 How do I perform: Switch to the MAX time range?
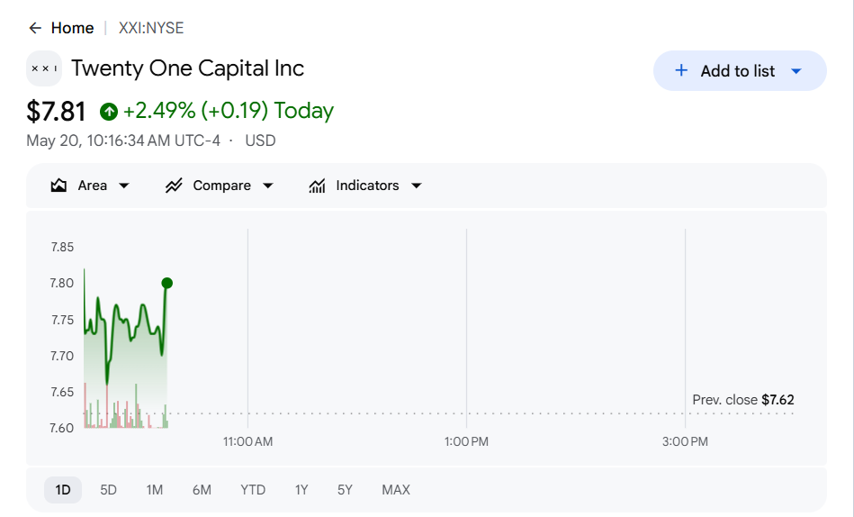pos(396,490)
